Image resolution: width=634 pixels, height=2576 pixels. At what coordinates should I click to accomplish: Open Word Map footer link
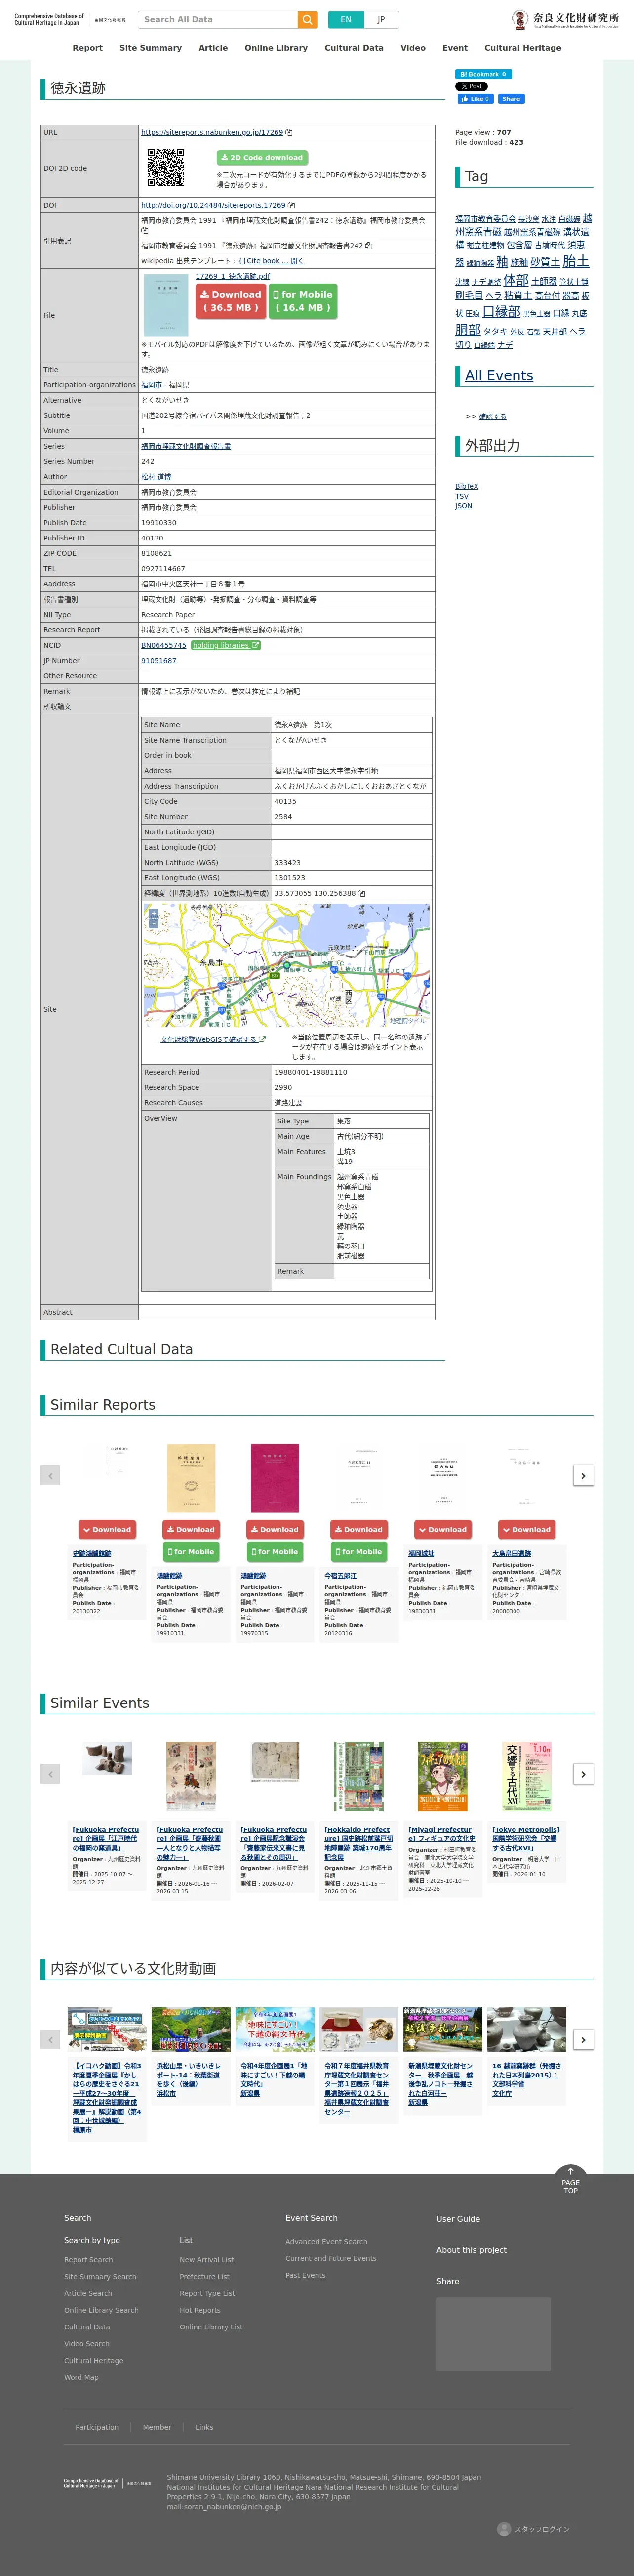coord(81,2377)
